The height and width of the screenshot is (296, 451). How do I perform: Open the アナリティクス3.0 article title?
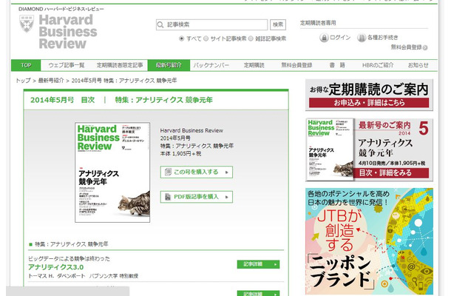coord(55,267)
